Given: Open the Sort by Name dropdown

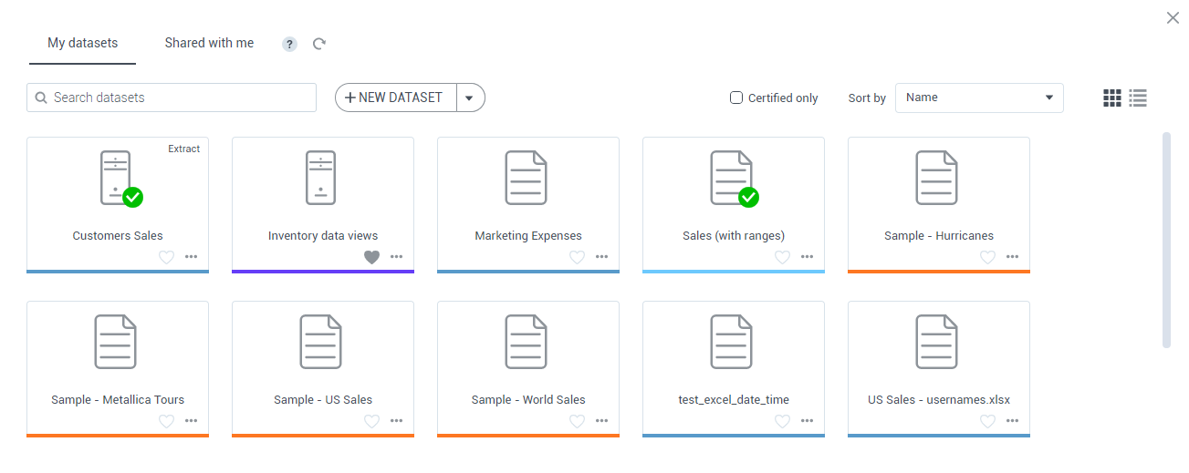Looking at the screenshot, I should 978,98.
